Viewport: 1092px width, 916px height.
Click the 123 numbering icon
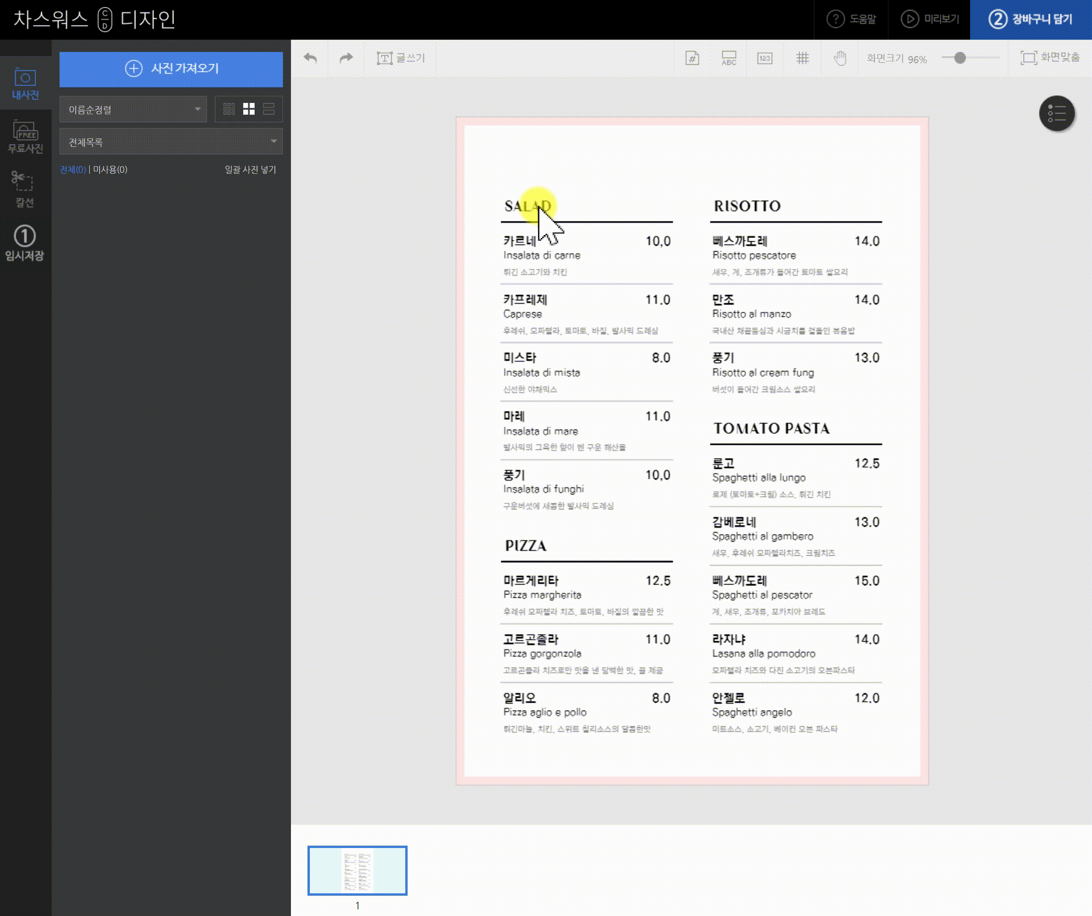[764, 58]
